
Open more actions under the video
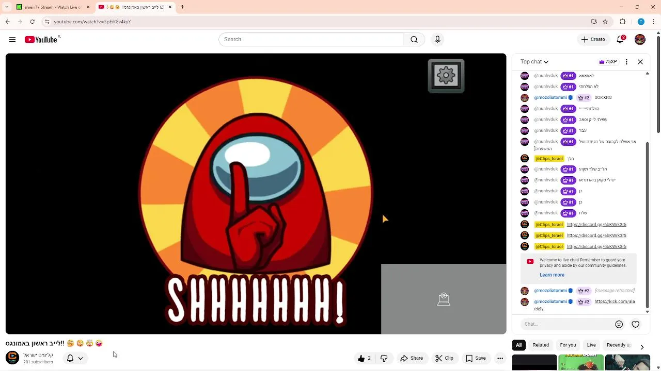(500, 358)
